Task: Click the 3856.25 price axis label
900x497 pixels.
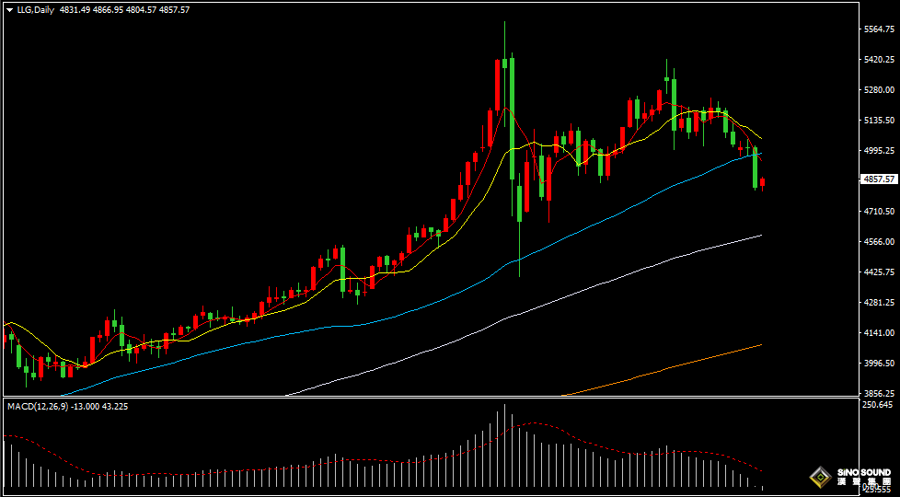Action: coord(880,392)
